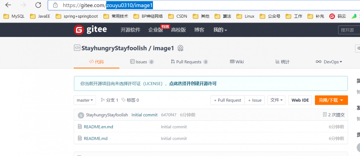This screenshot has width=360, height=156.
Task: Click 点此选择并创建开源许可 link
Action: coord(193,83)
